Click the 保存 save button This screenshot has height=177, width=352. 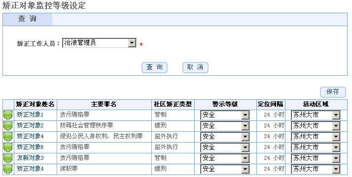333,92
